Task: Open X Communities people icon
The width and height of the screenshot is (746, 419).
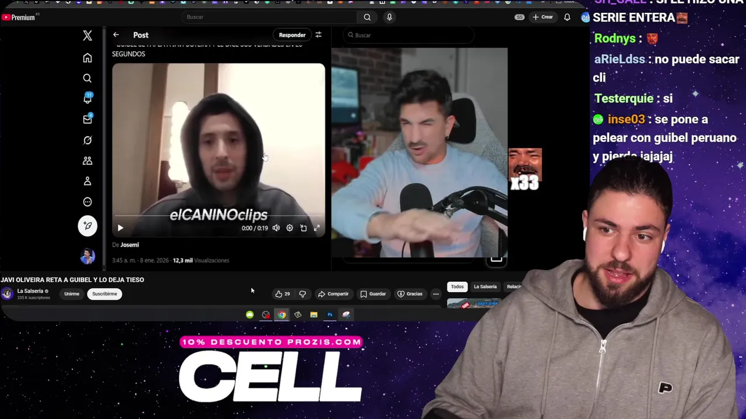Action: point(87,161)
